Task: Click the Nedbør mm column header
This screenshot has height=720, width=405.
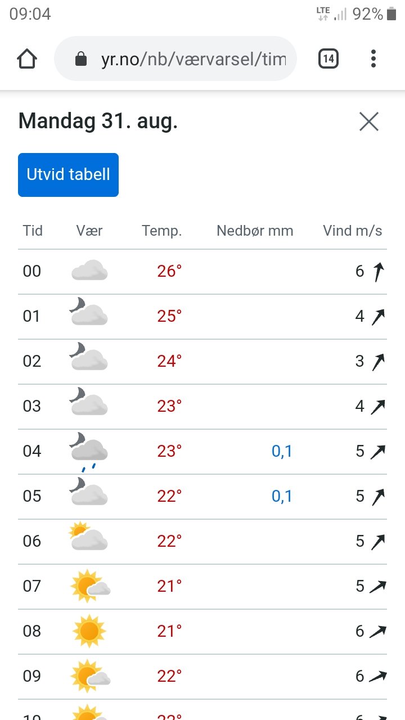Action: click(255, 231)
